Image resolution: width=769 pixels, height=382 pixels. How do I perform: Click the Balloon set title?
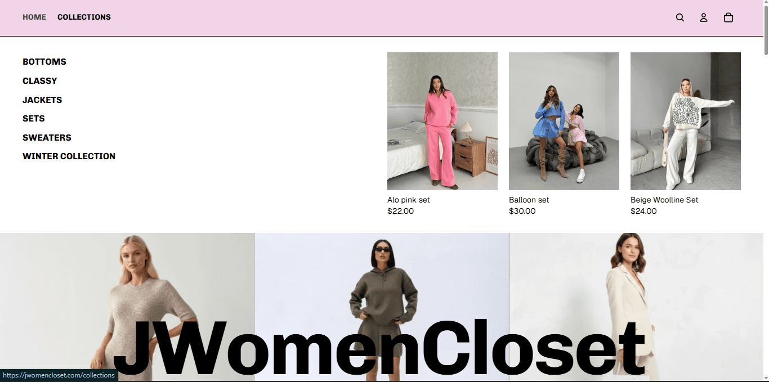click(529, 200)
